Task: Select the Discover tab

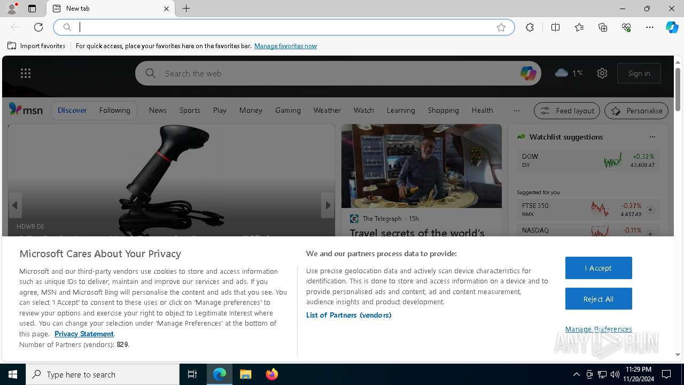Action: pyautogui.click(x=72, y=110)
